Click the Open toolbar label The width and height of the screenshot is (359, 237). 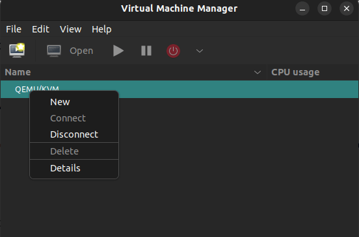click(x=81, y=51)
